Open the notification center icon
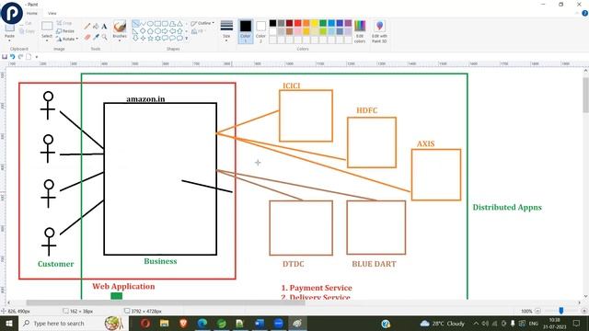Screen dimensions: 589x331 coord(576,323)
